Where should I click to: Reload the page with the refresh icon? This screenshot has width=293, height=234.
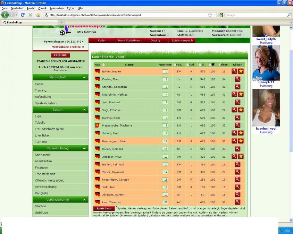tap(23, 15)
